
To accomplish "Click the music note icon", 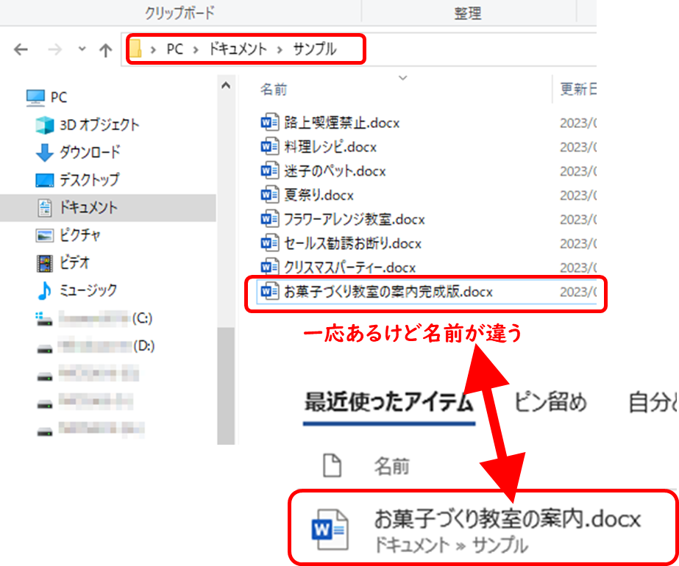I will click(x=44, y=291).
